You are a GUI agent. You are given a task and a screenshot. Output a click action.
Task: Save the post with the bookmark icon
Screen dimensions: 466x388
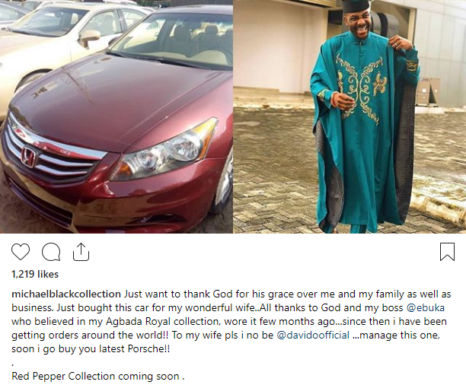[447, 252]
